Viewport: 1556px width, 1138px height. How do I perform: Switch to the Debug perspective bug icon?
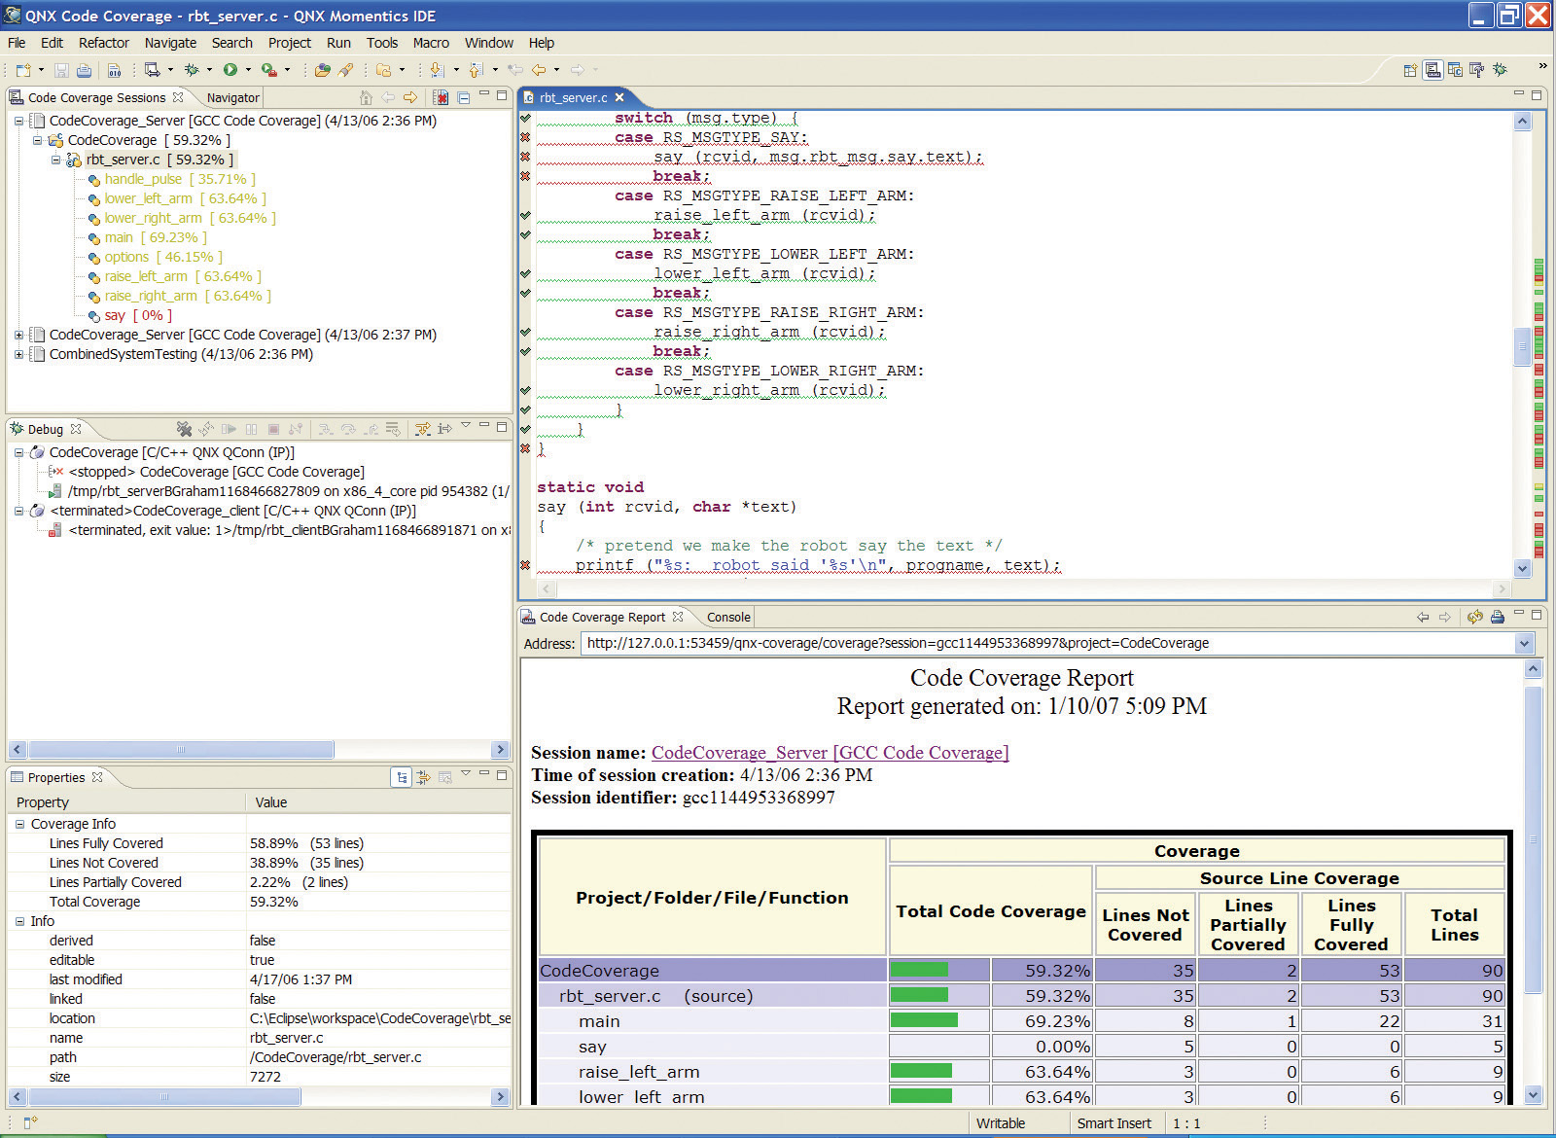pyautogui.click(x=1500, y=70)
